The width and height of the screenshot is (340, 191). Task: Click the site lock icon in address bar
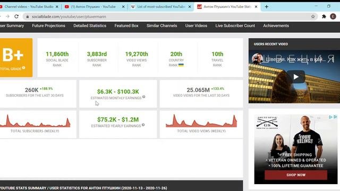[x=28, y=16]
